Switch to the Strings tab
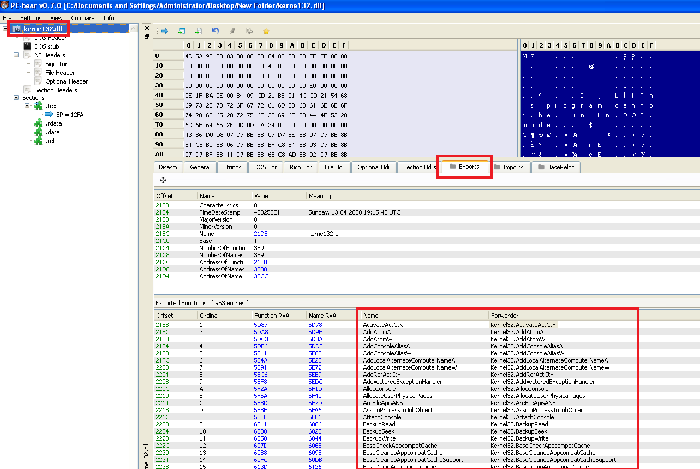 (232, 167)
